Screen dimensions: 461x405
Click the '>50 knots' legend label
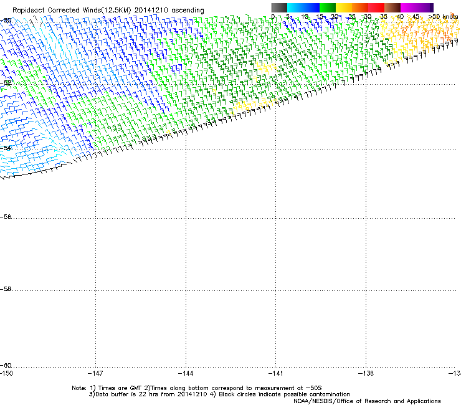443,17
